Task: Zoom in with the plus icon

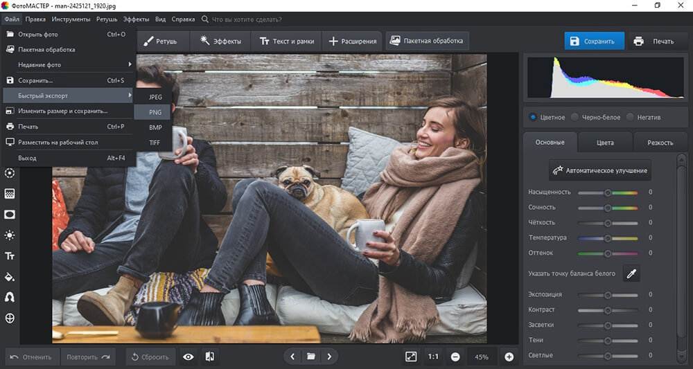Action: coord(509,357)
